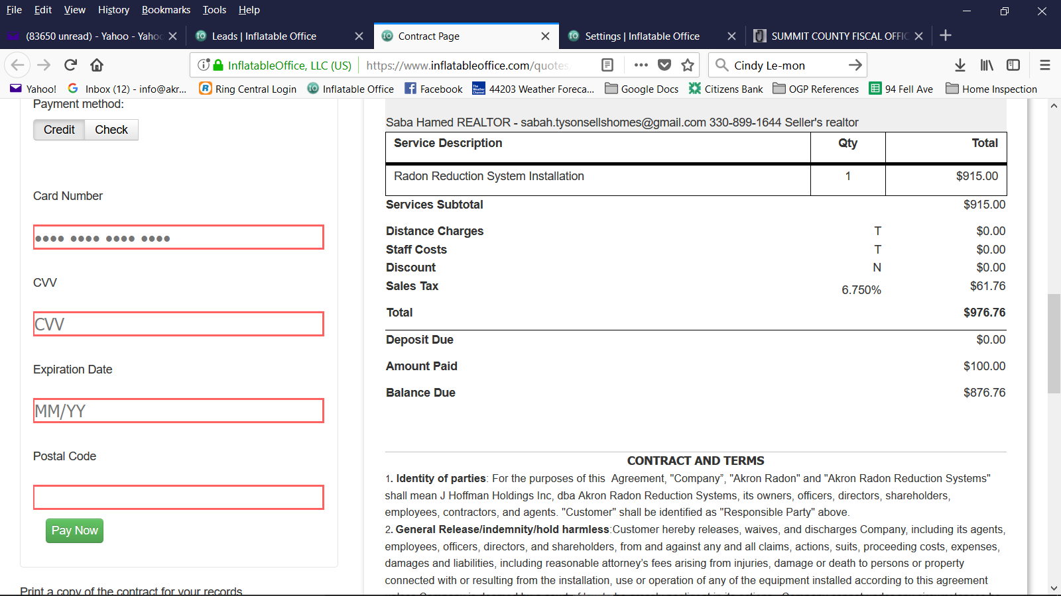Toggle the browser sidebar icon
The width and height of the screenshot is (1061, 596).
pyautogui.click(x=1013, y=65)
